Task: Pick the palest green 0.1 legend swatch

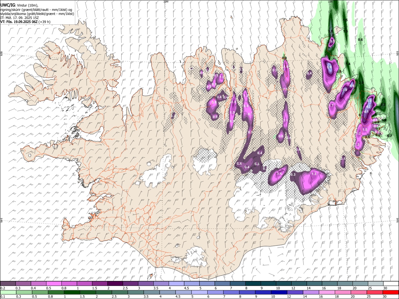Action: (8, 292)
